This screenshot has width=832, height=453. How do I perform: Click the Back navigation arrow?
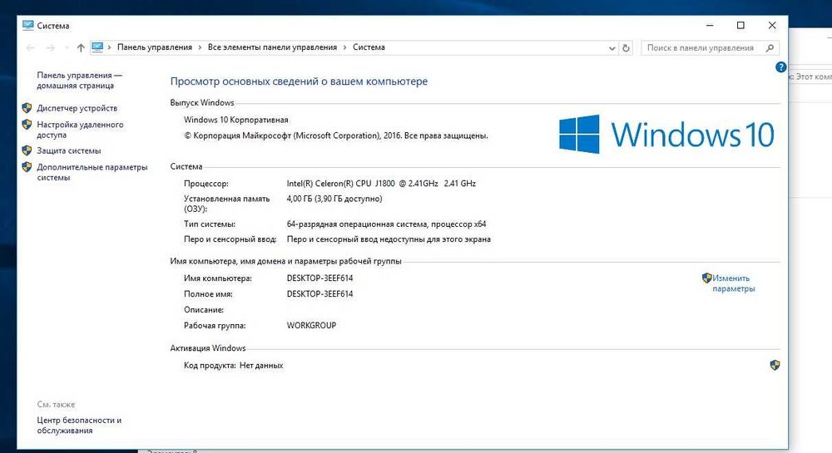[30, 47]
